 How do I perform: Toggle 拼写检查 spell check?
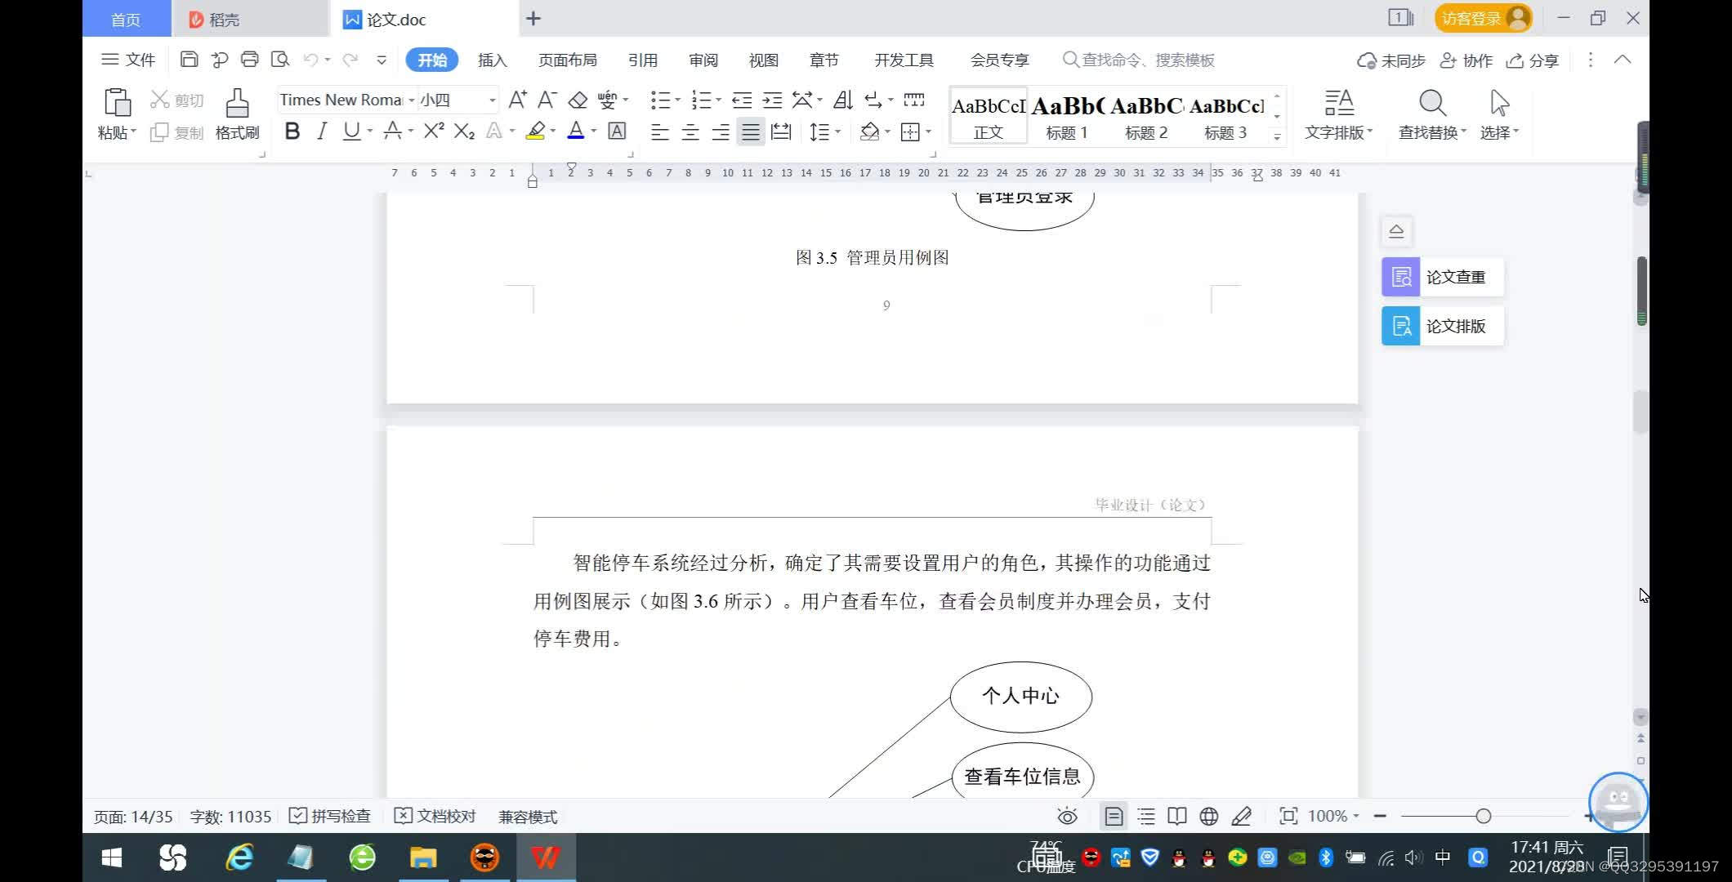click(330, 816)
